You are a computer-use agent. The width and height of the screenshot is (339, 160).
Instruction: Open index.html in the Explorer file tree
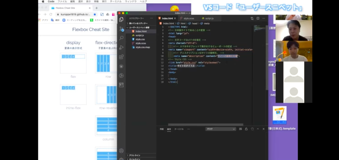[x=141, y=31]
